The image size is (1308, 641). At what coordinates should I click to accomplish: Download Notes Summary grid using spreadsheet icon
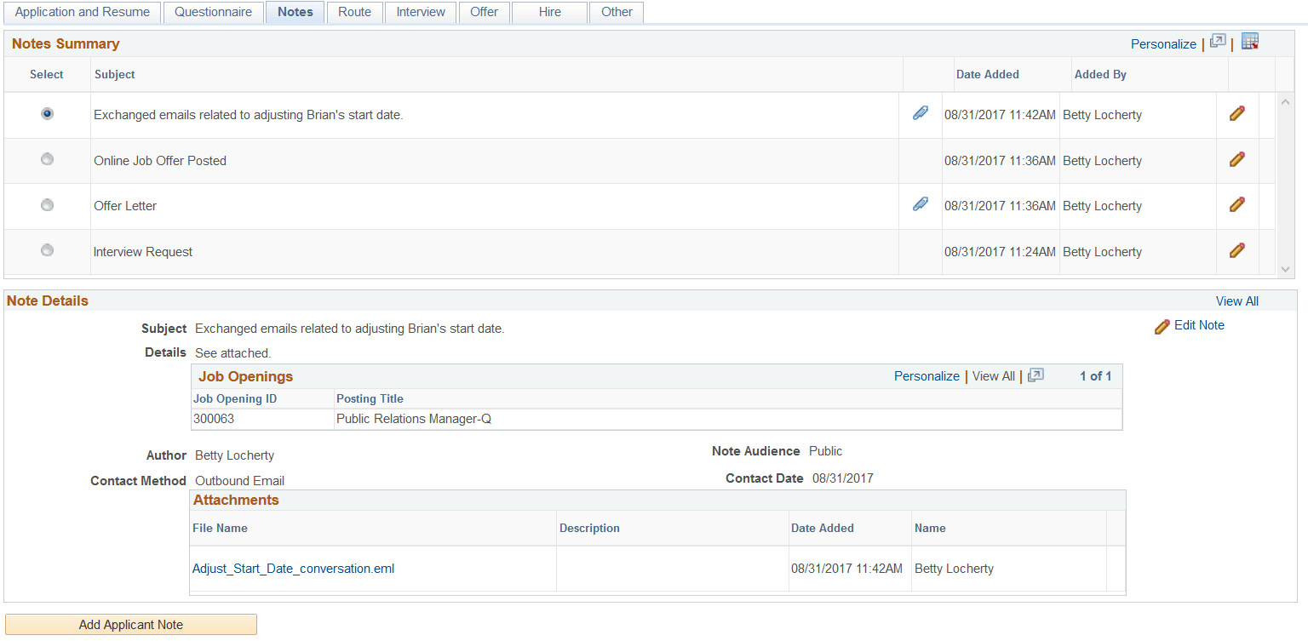1249,41
